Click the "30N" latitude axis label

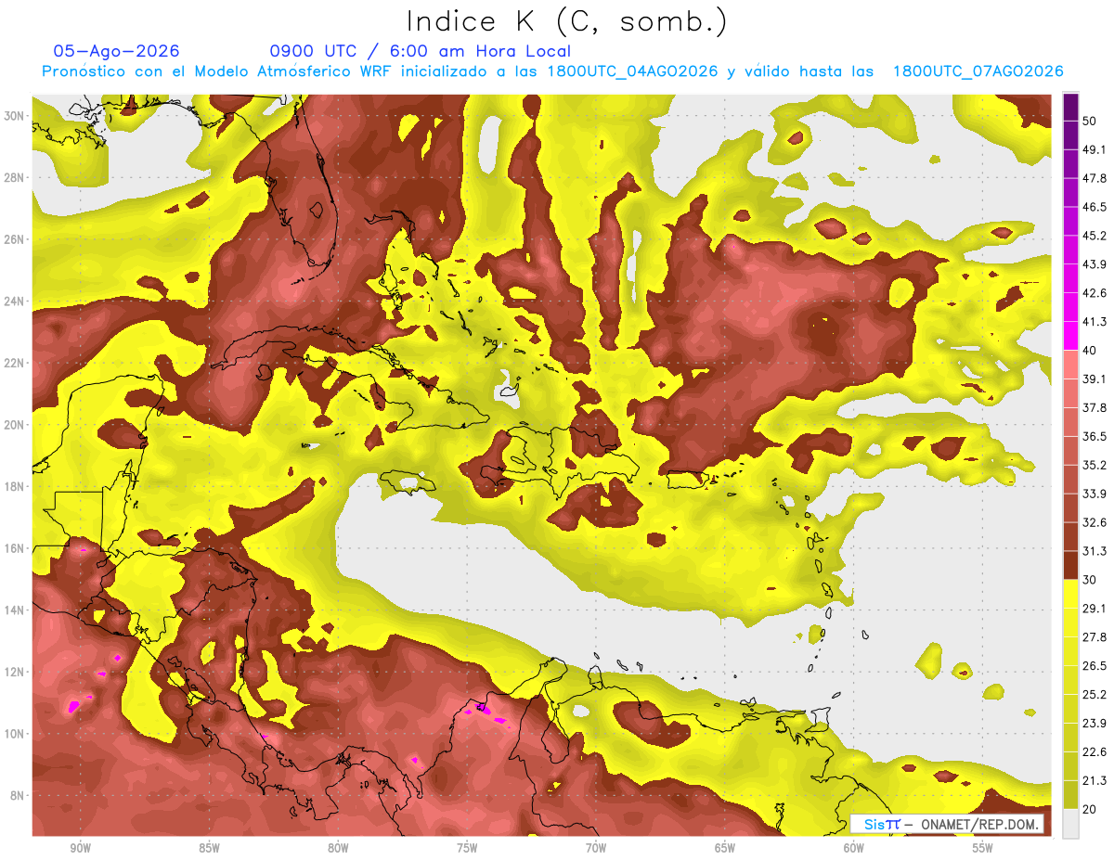click(14, 116)
